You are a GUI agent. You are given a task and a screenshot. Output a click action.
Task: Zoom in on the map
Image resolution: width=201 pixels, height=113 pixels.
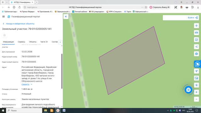click(x=196, y=92)
